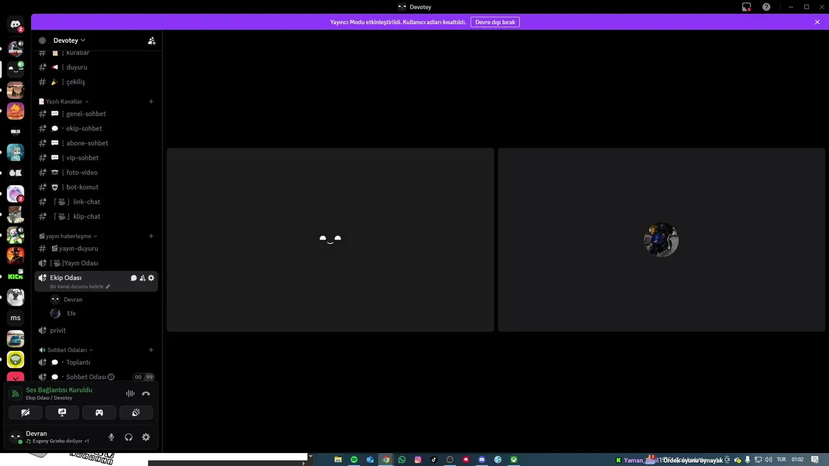829x466 pixels.
Task: Open Instagram from the taskbar
Action: (418, 460)
